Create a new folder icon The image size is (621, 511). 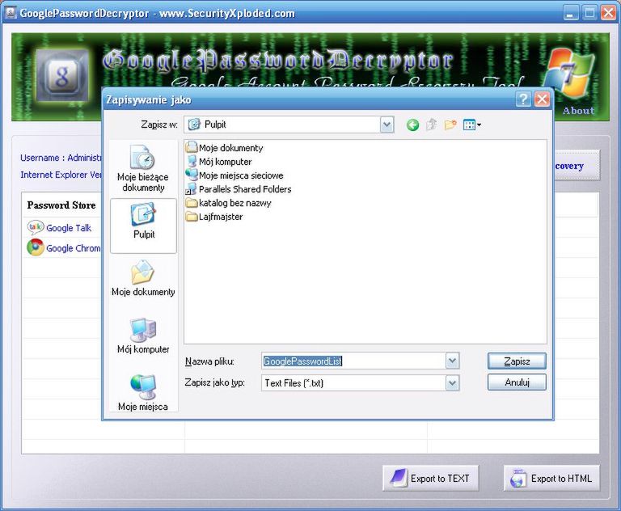click(450, 125)
